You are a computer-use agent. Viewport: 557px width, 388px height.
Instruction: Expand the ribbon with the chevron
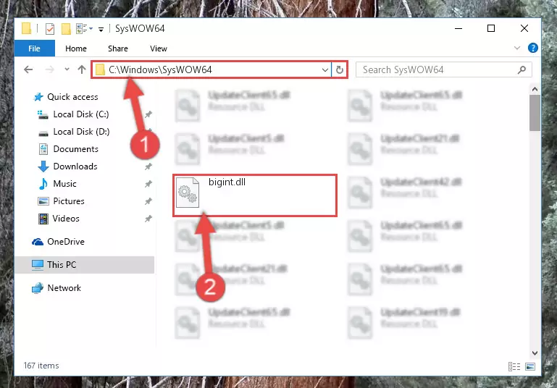[517, 48]
